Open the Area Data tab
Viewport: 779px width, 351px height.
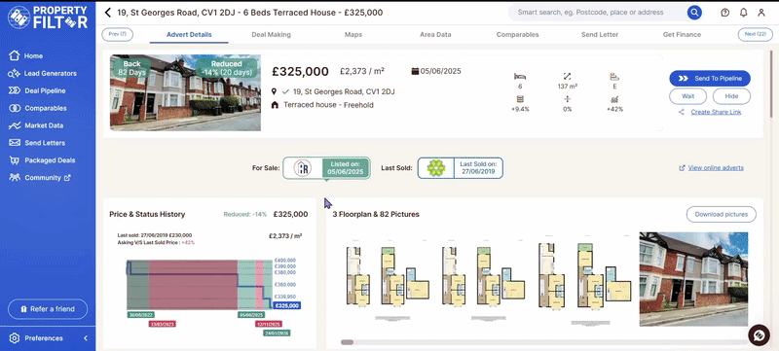tap(435, 35)
